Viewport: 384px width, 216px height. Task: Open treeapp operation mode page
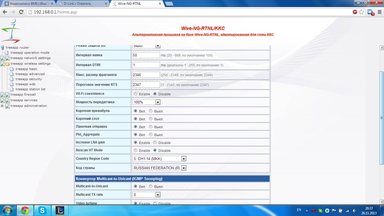(x=30, y=53)
